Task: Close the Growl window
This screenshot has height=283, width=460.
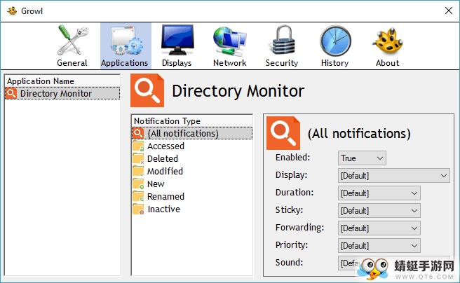Action: (x=449, y=11)
